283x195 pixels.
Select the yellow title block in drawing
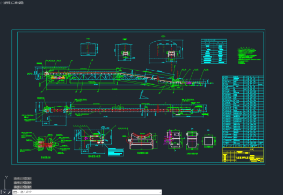(x=243, y=155)
